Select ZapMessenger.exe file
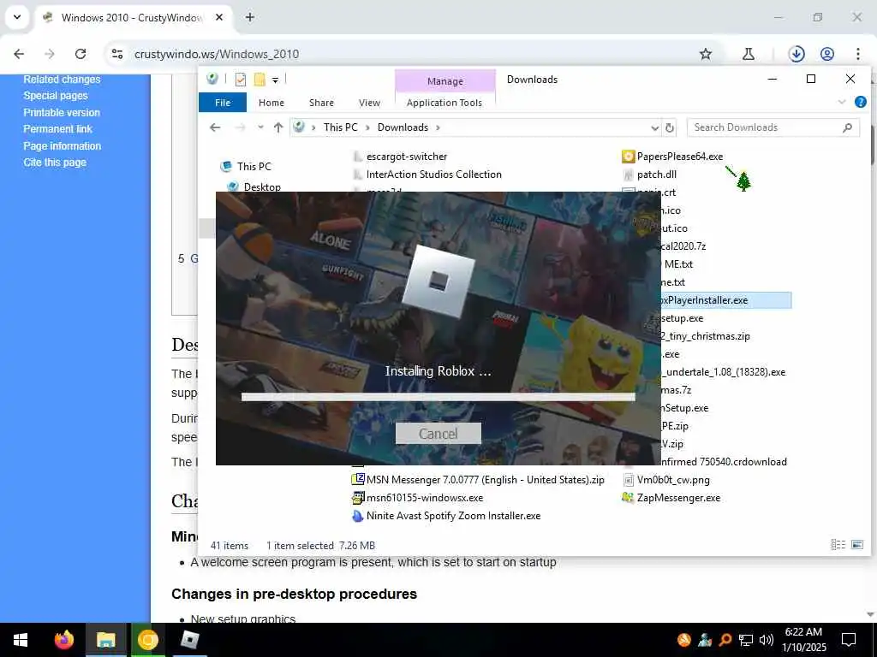Screen dimensions: 877x657 click(678, 498)
